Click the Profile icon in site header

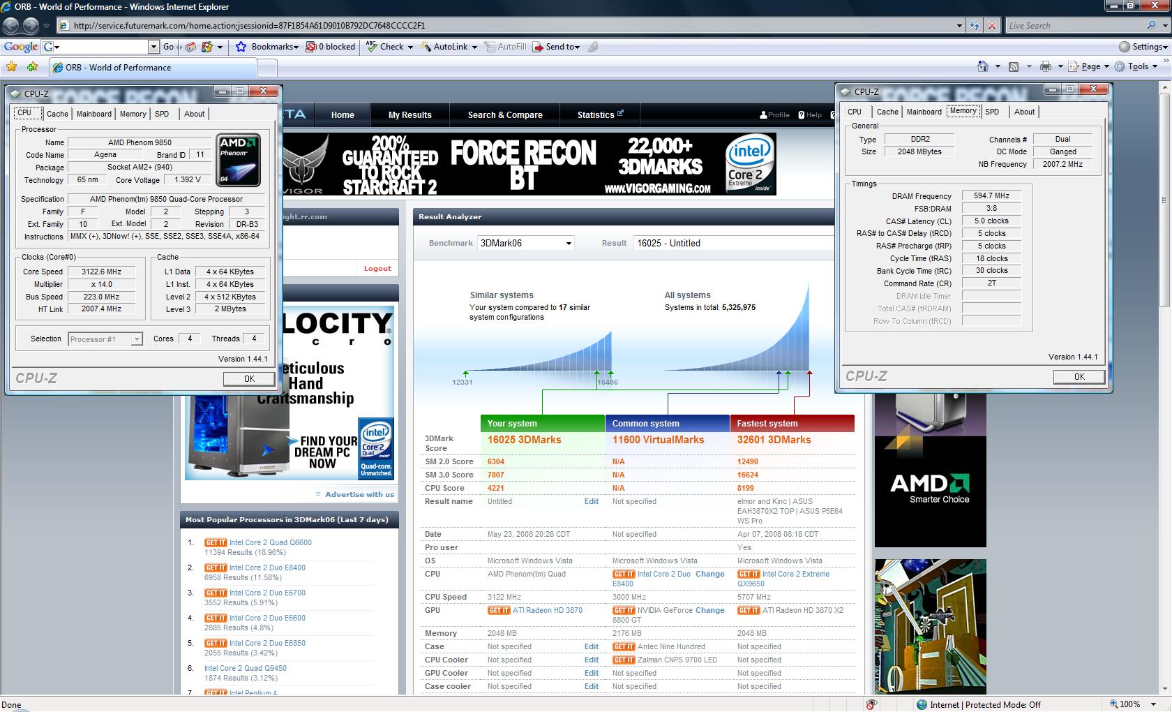coord(763,115)
